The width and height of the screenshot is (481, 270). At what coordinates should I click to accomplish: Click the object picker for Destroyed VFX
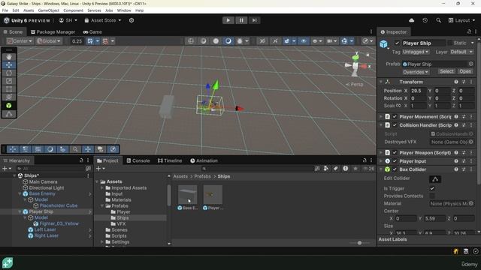(x=471, y=142)
